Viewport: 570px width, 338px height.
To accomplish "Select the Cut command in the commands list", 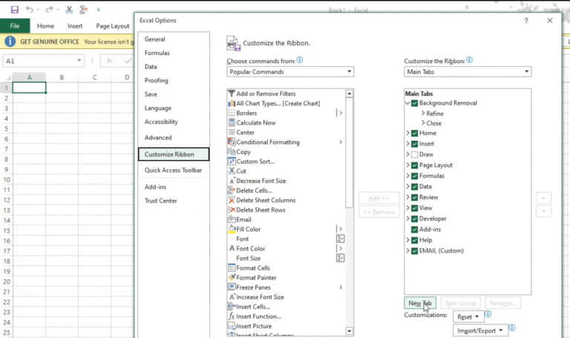I will click(x=286, y=171).
